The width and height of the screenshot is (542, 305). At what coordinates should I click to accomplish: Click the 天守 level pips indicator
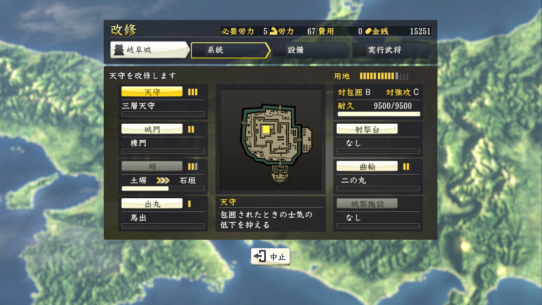click(x=193, y=92)
